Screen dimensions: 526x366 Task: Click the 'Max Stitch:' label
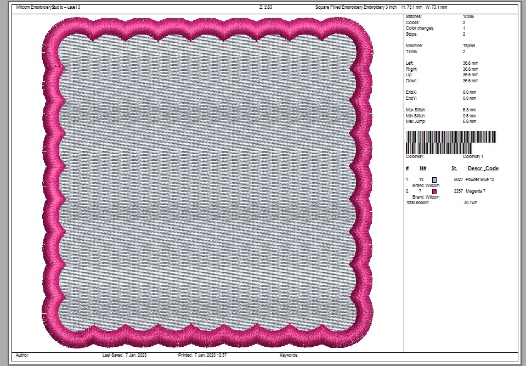click(x=416, y=110)
